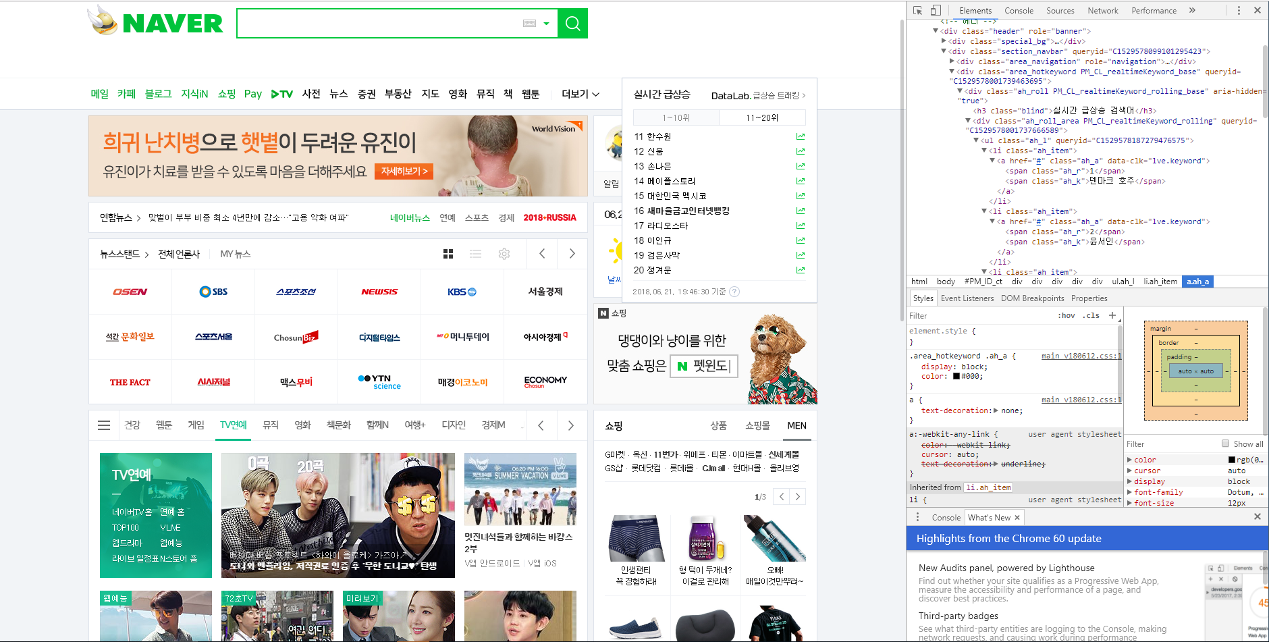Click the Styles pane Filter field
1269x642 pixels.
click(979, 316)
